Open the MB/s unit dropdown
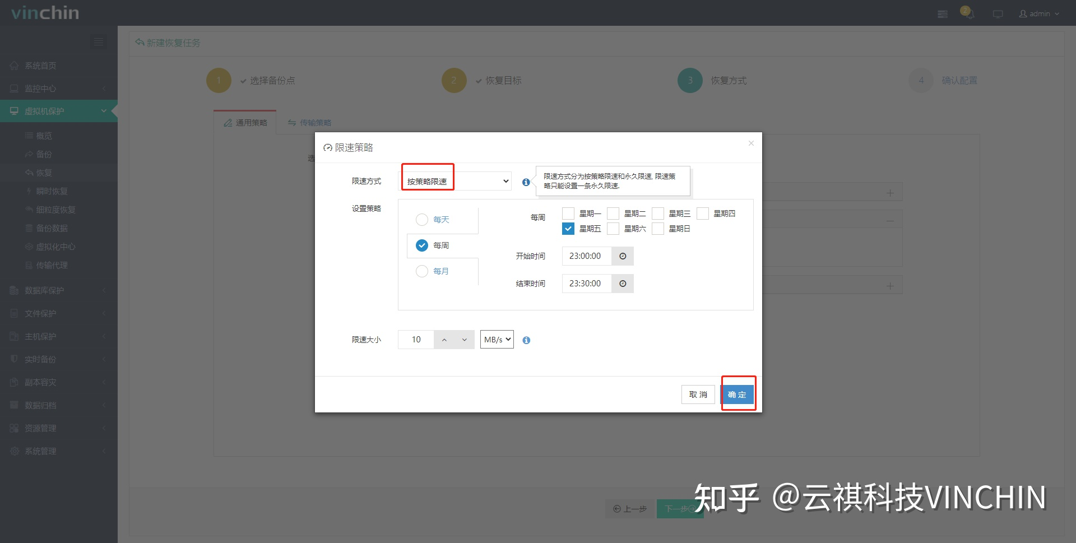The width and height of the screenshot is (1076, 543). tap(496, 339)
